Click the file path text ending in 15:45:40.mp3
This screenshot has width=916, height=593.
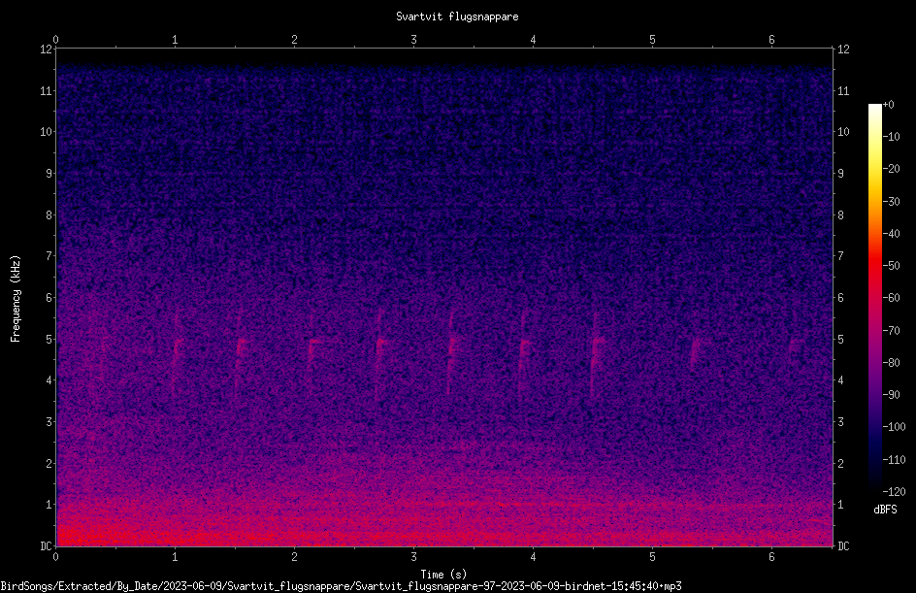coord(342,586)
